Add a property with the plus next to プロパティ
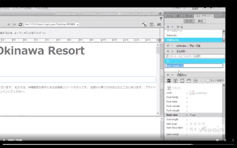Image resolution: width=237 pixels, height=148 pixels. [168, 75]
